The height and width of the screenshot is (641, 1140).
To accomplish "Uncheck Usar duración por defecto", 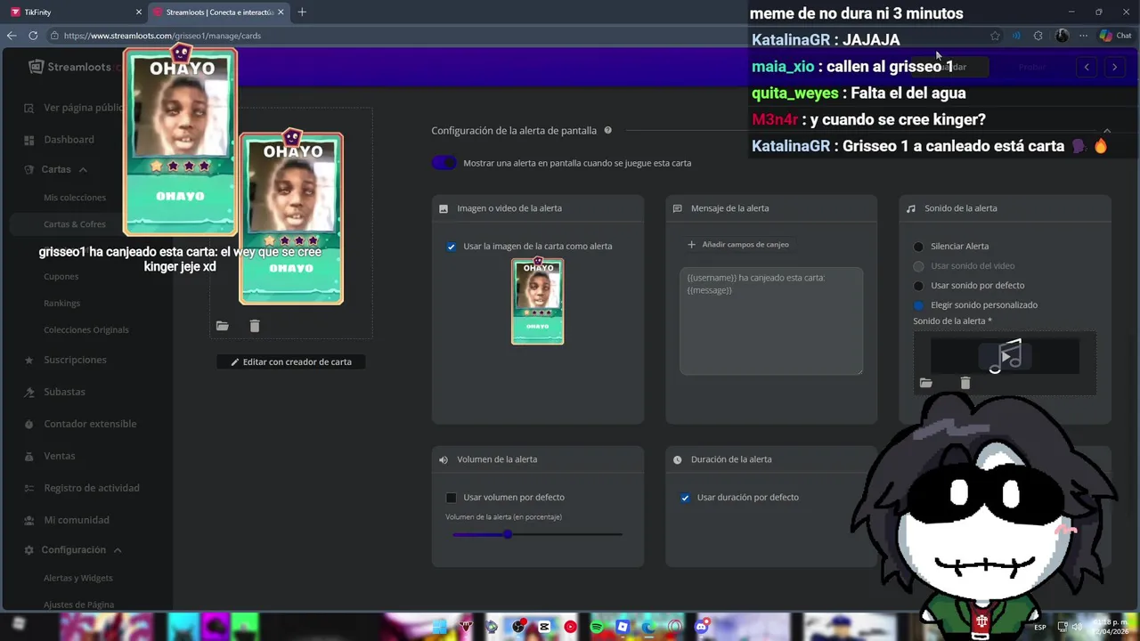I will [685, 498].
